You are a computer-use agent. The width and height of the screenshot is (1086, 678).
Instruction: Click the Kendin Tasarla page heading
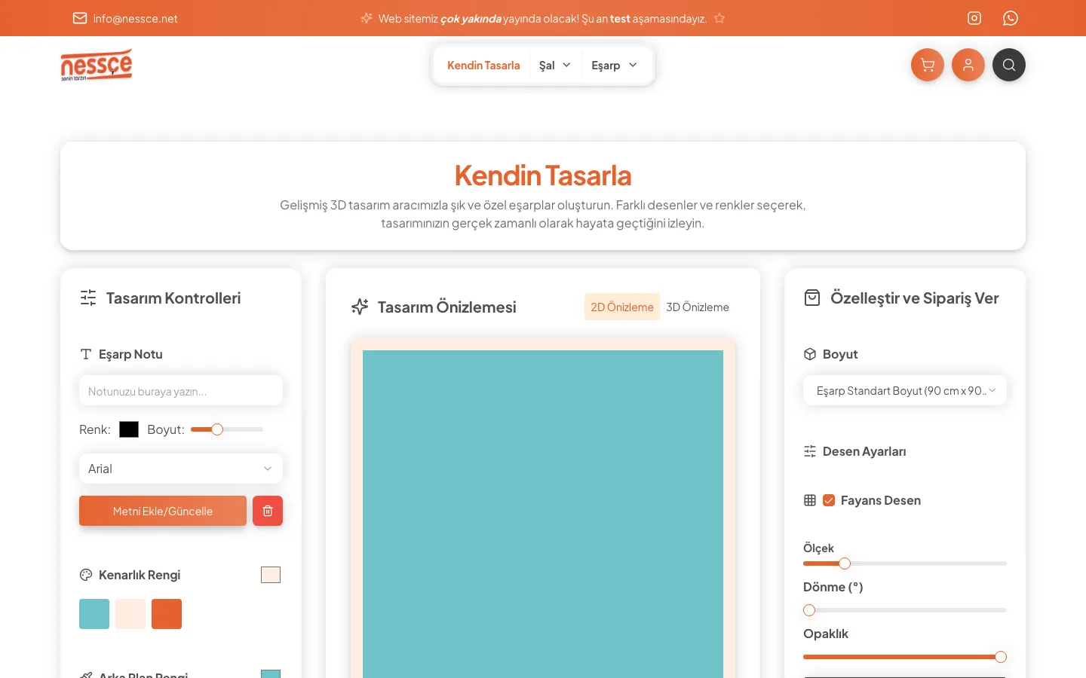543,176
